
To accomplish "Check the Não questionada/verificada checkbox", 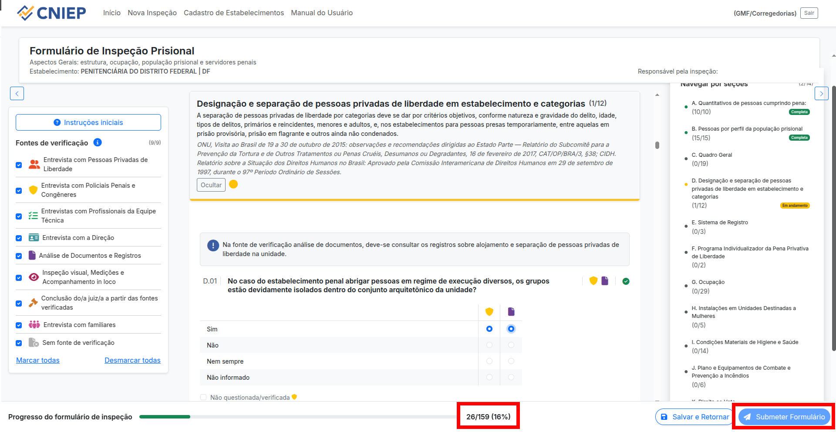I will click(203, 397).
